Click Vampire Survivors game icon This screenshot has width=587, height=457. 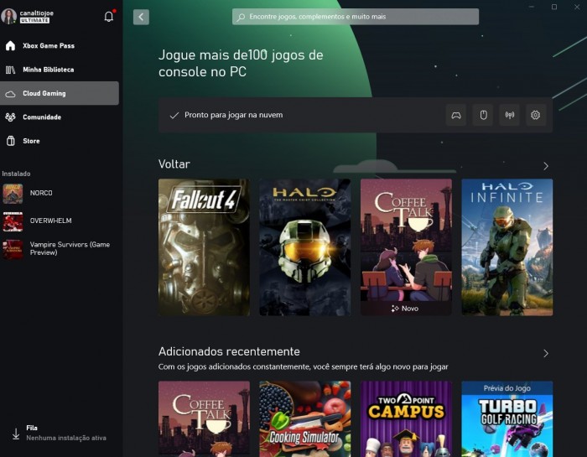coord(13,249)
